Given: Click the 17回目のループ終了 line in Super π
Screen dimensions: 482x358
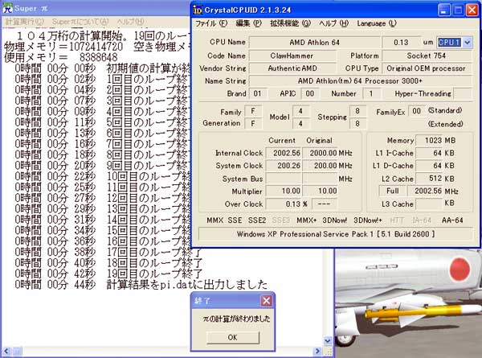Looking at the screenshot, I should (x=108, y=252).
